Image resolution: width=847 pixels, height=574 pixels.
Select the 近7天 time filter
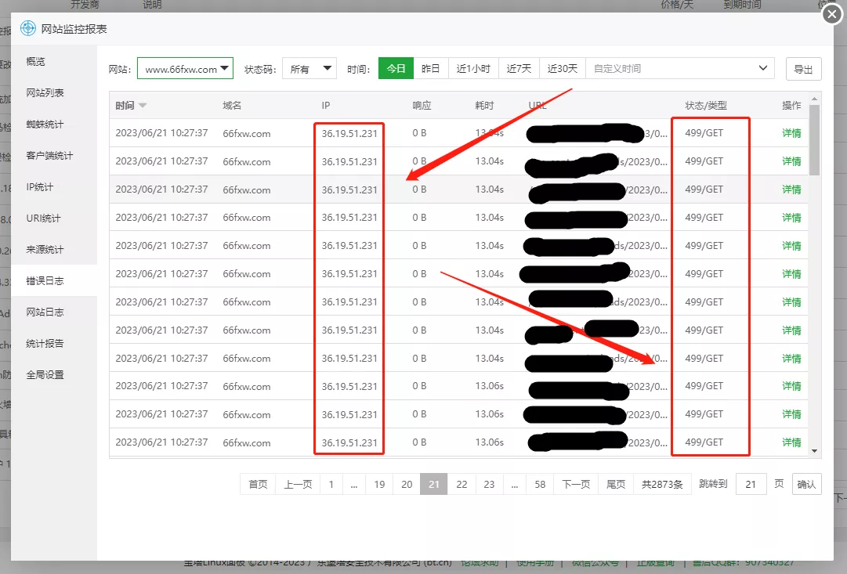(x=519, y=69)
